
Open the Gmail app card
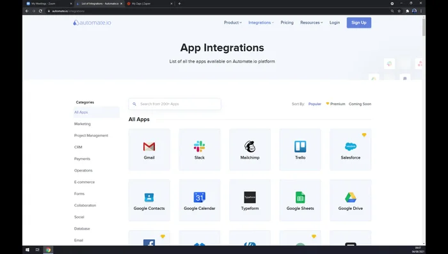[x=149, y=150]
